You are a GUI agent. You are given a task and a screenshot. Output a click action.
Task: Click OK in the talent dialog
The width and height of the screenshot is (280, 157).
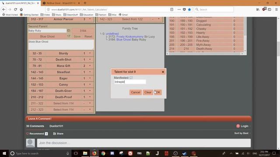(158, 92)
